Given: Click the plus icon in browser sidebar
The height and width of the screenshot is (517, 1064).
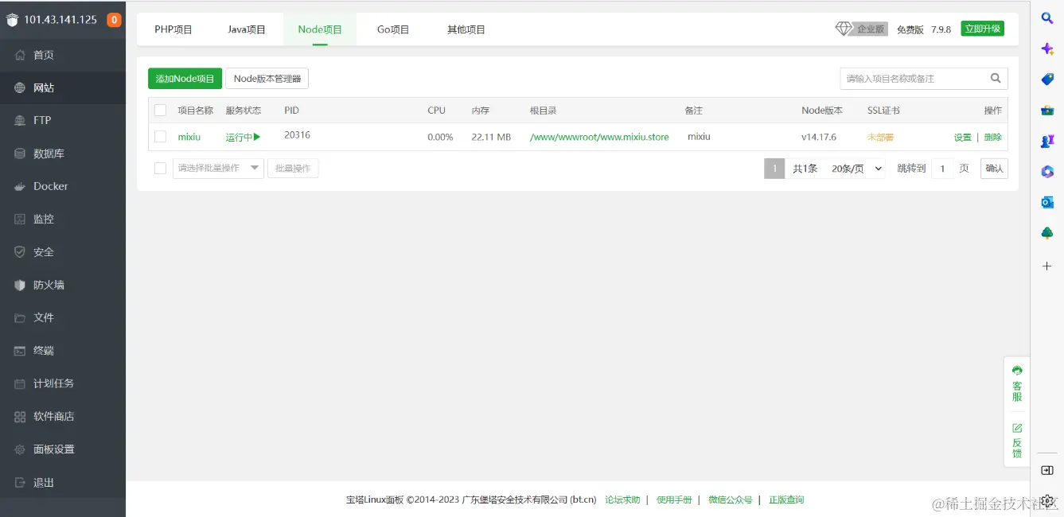Looking at the screenshot, I should click(x=1047, y=266).
